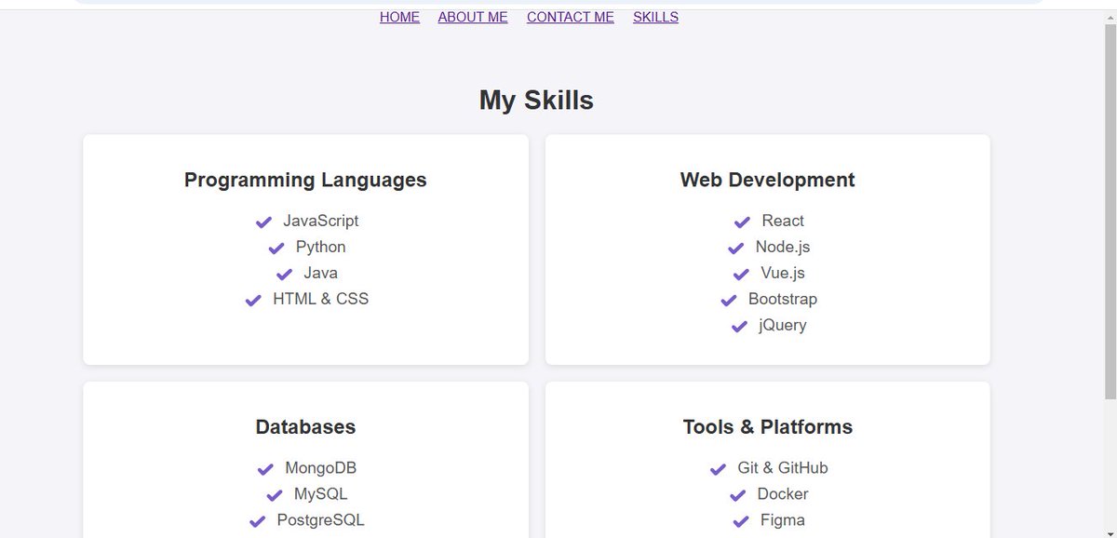
Task: Select the Vue.js skill text
Action: click(x=783, y=273)
